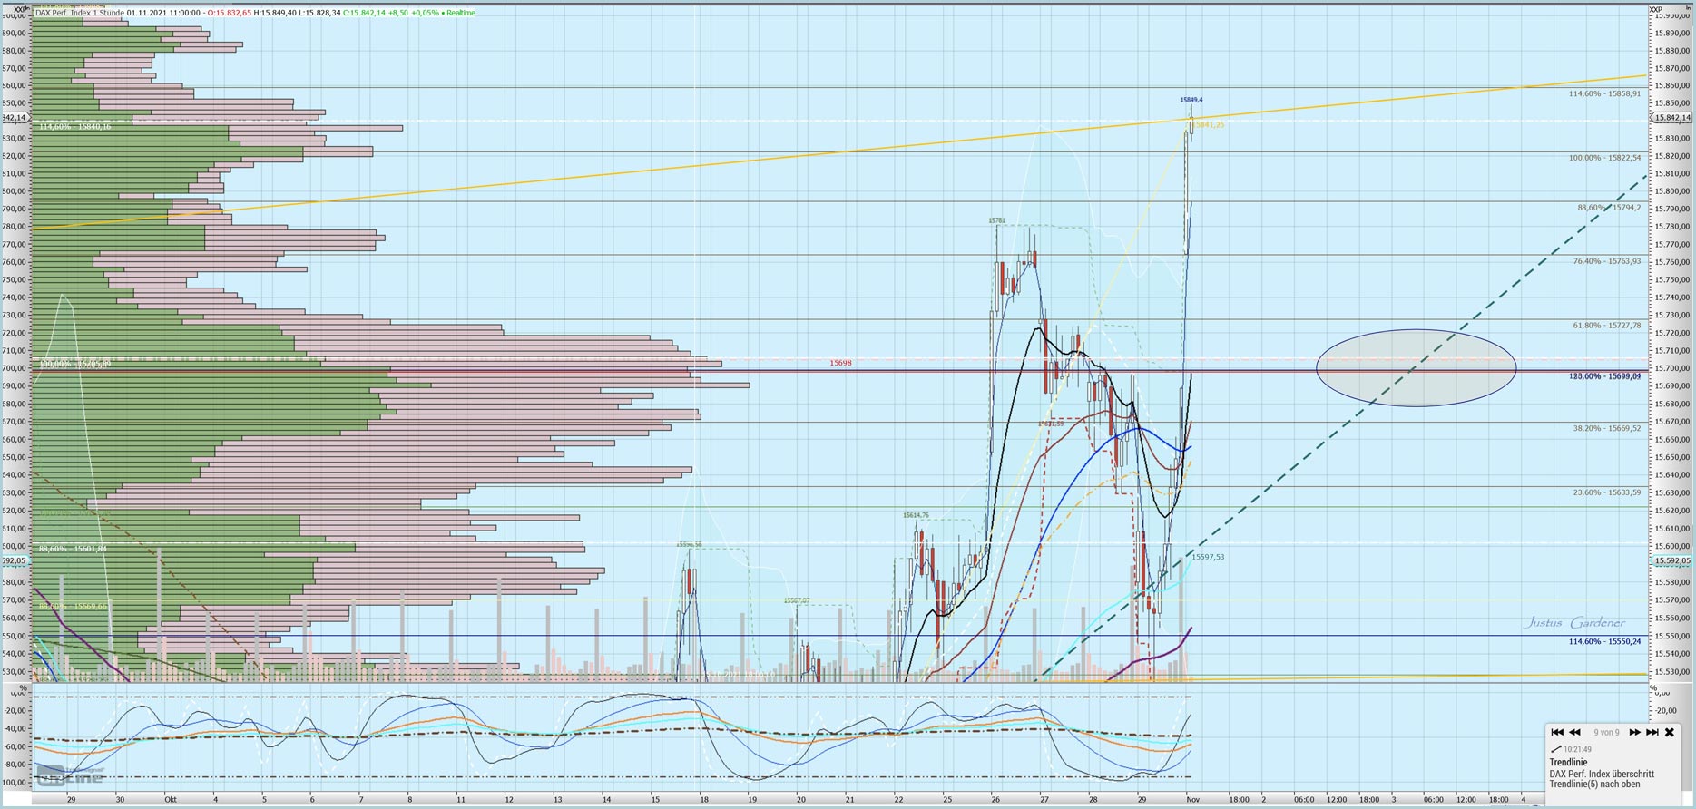
Task: Click the close value 'C:15.842,14'
Action: [x=365, y=13]
